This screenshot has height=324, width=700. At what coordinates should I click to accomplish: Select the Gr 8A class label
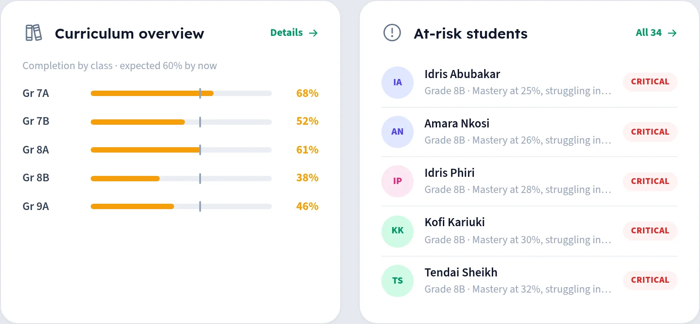36,150
